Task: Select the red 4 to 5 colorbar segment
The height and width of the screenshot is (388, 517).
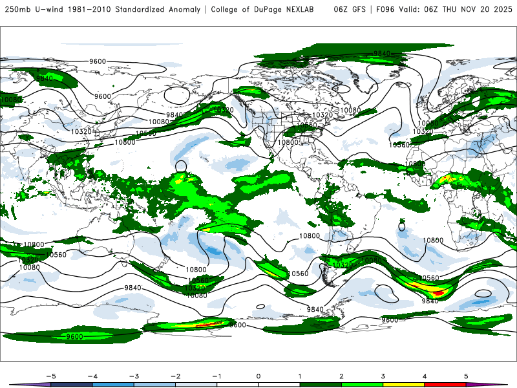Action: [x=445, y=385]
